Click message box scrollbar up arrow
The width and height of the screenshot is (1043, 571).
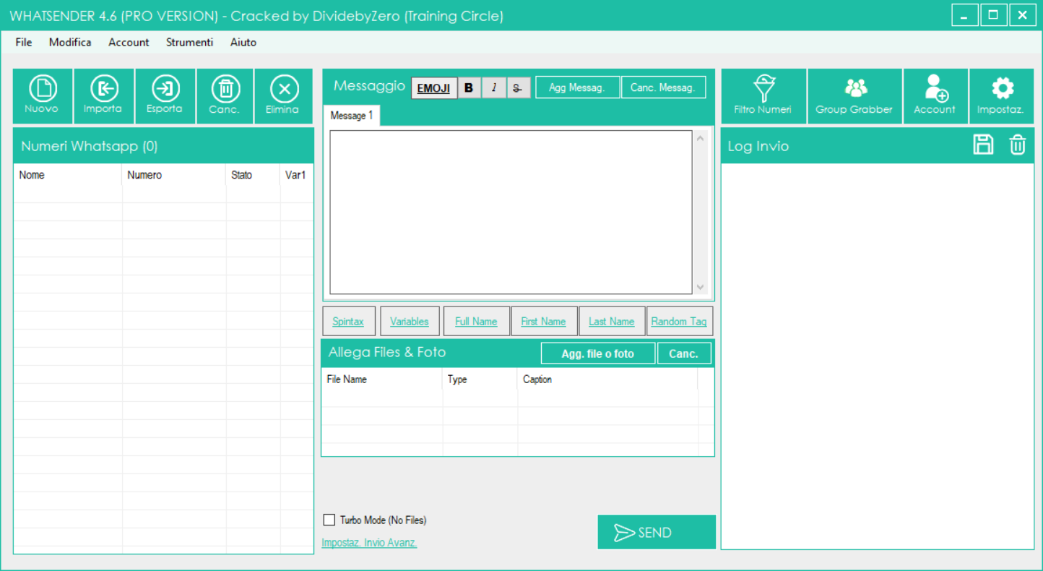[x=700, y=138]
